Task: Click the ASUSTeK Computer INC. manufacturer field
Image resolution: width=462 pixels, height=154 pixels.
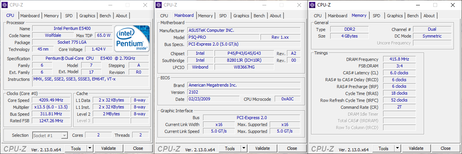Action: tap(243, 30)
